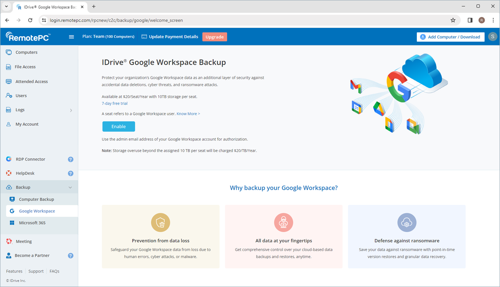This screenshot has height=287, width=500.
Task: Click Defense against ransomware icon
Action: tap(407, 223)
